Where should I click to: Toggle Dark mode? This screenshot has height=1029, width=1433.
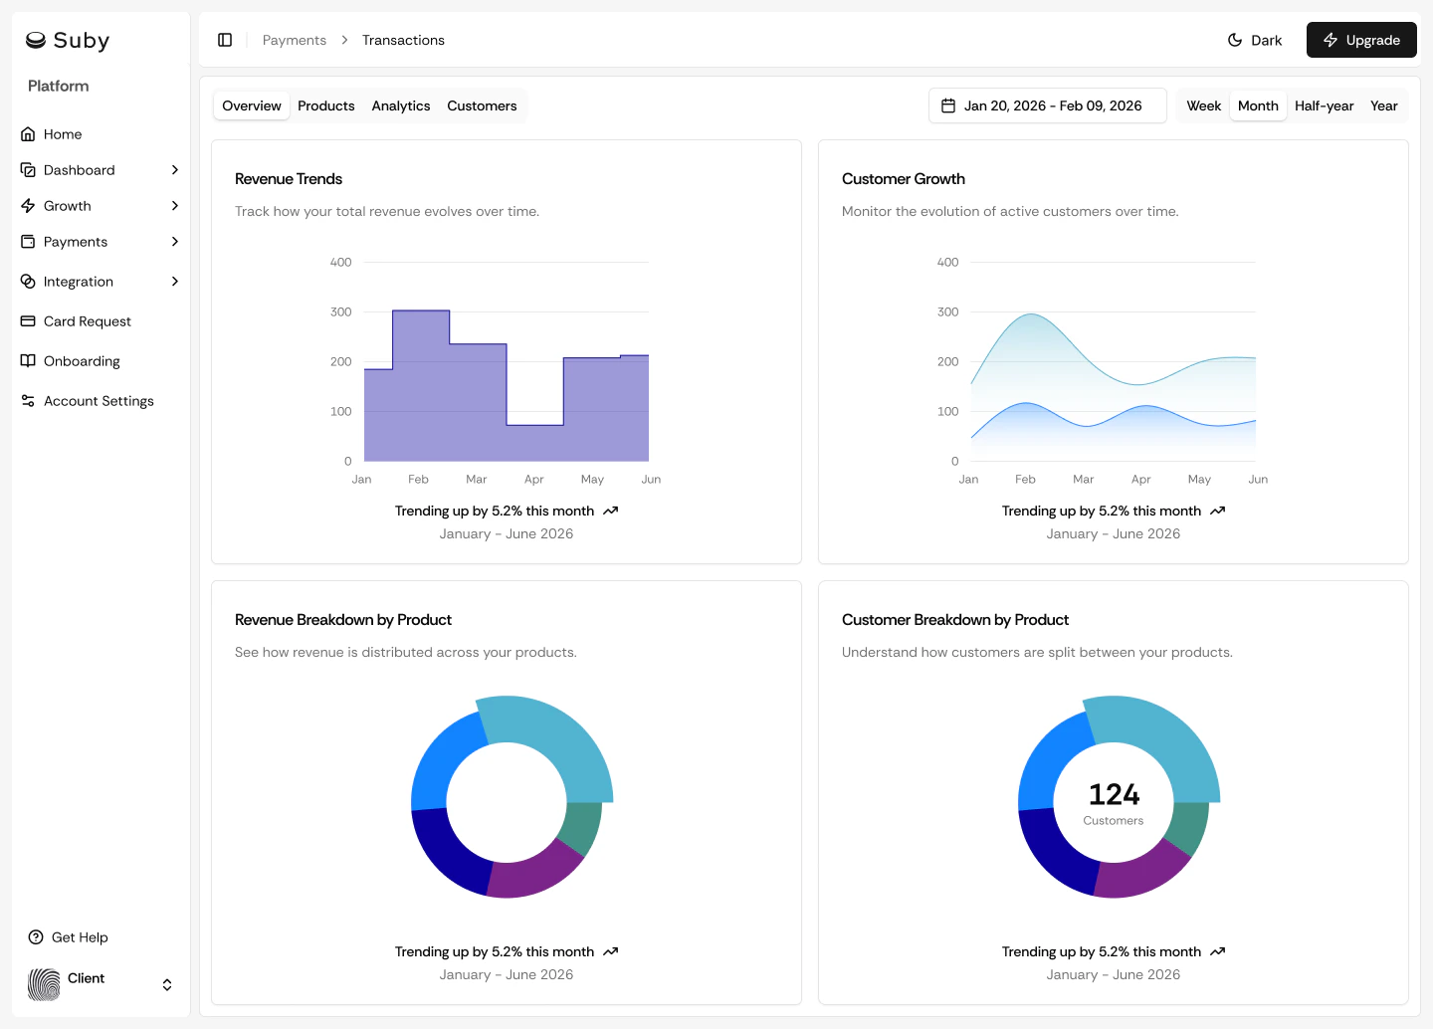[x=1254, y=40]
